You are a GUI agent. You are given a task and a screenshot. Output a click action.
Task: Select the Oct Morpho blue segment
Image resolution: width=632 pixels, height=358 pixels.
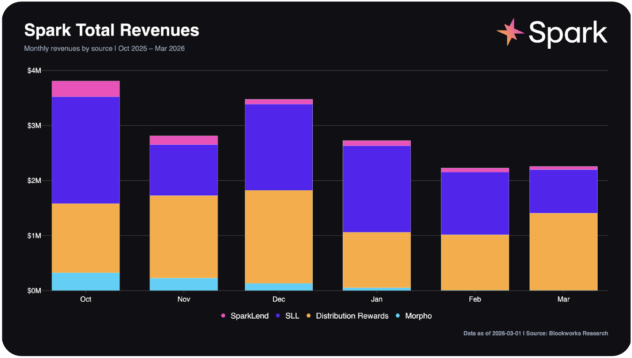coord(86,282)
